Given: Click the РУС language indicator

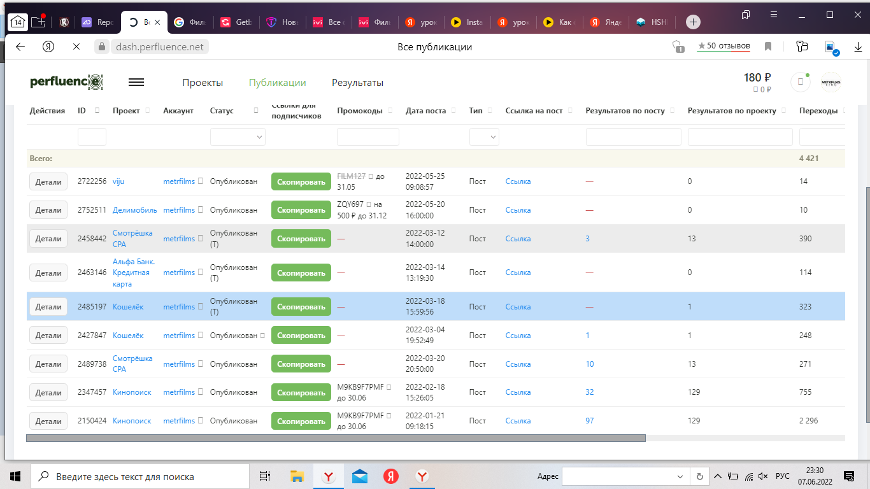Looking at the screenshot, I should tap(783, 476).
